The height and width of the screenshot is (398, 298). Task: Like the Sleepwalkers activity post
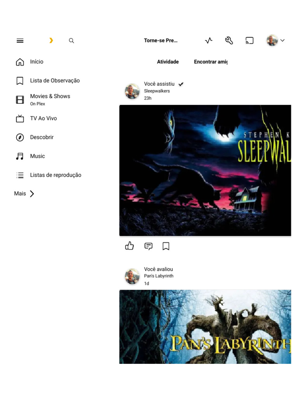130,246
